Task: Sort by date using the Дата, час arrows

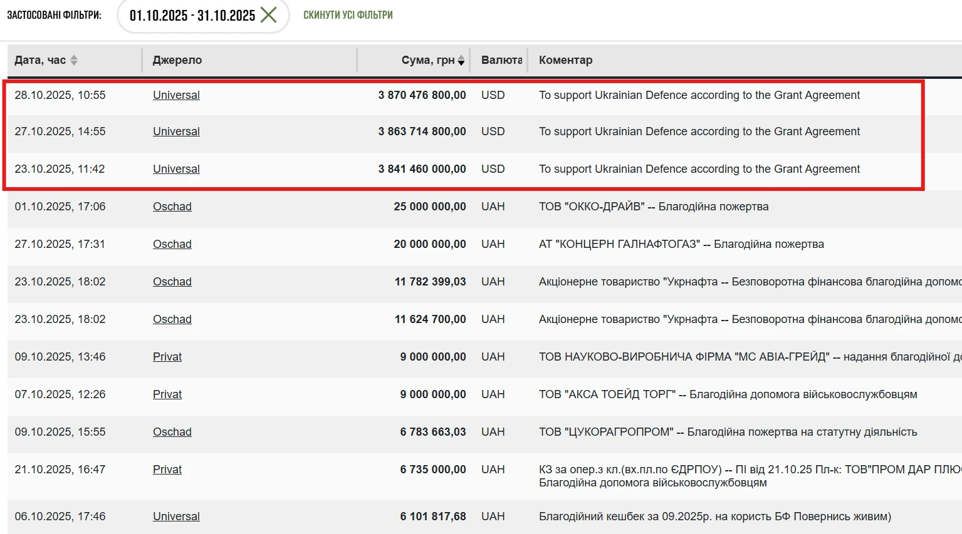Action: (x=74, y=60)
